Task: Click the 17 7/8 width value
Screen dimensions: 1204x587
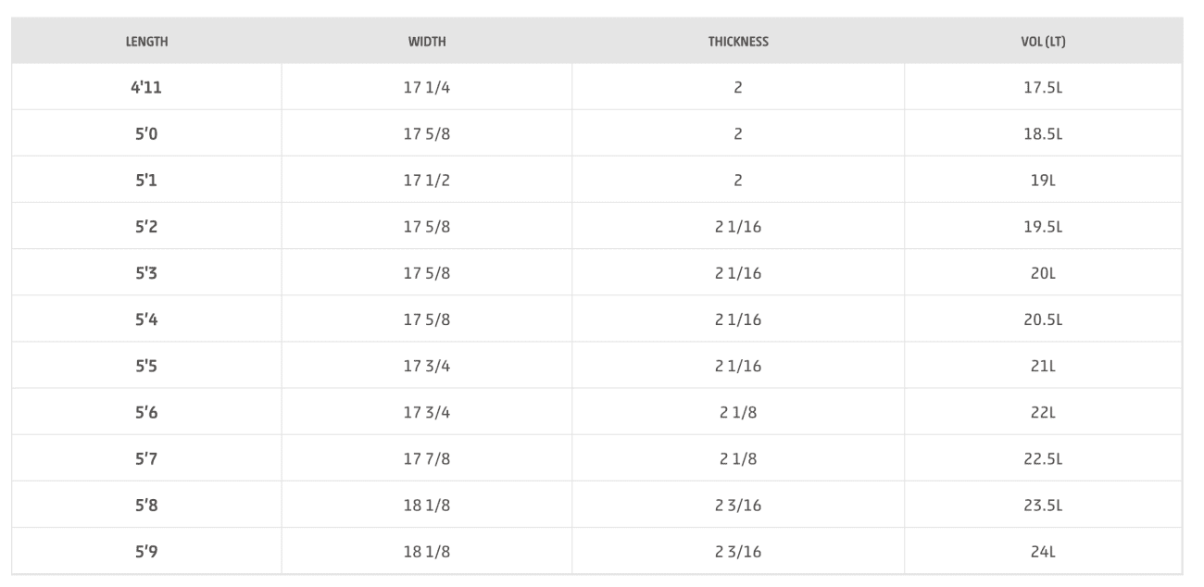Action: tap(426, 458)
